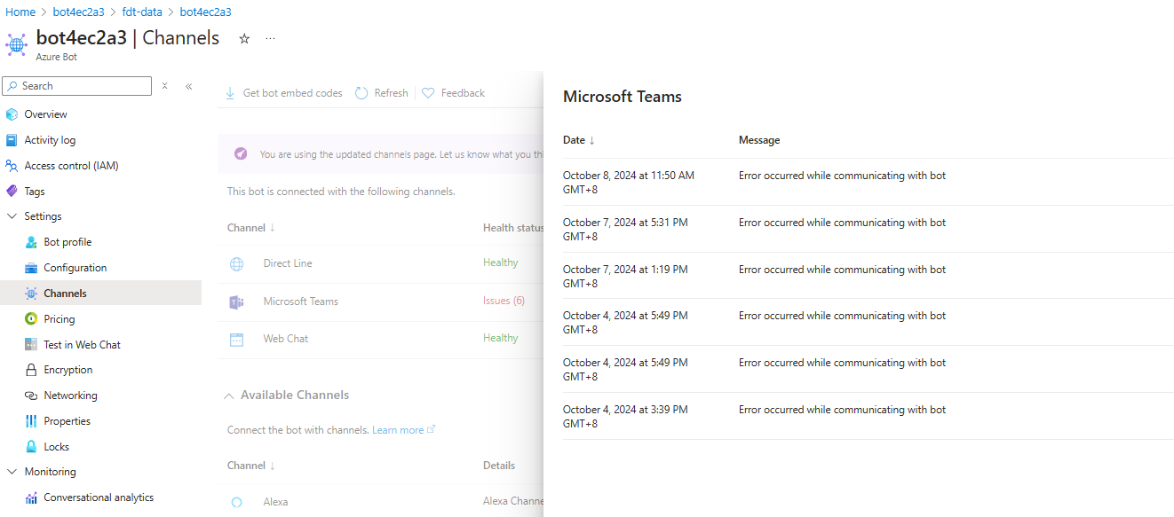
Task: Collapse the Monitoring section in the sidebar
Action: click(12, 472)
